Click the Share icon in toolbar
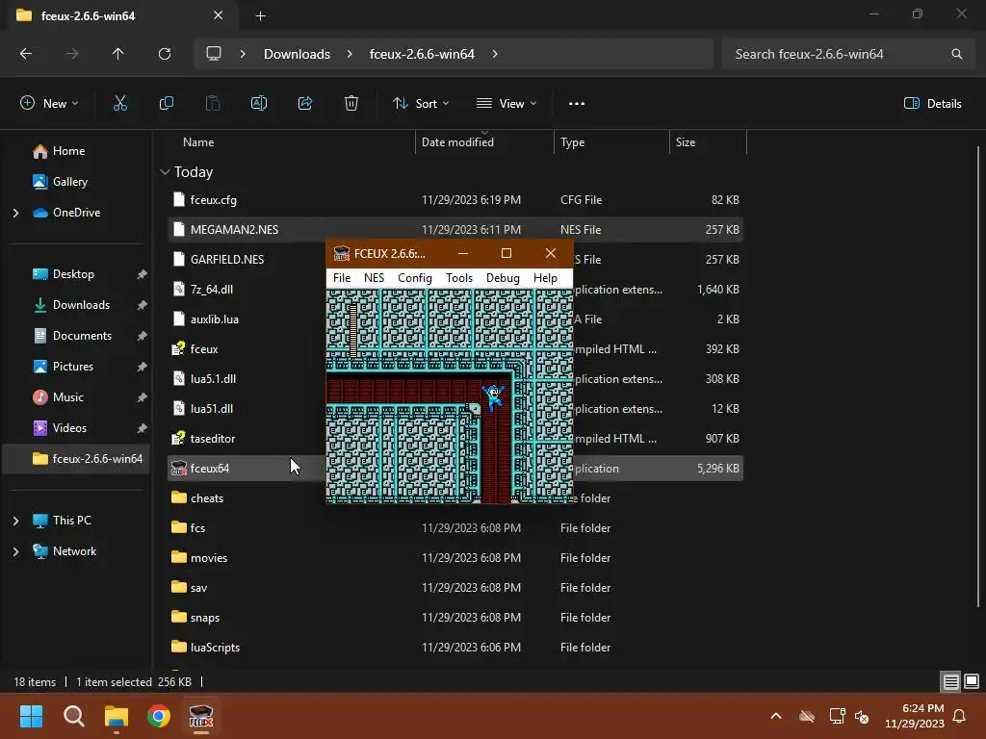Screen dimensions: 986x739 [305, 104]
